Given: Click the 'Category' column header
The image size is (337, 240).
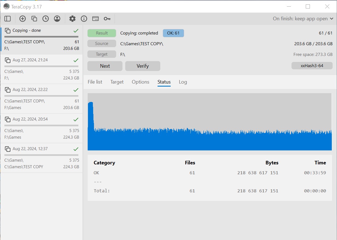Looking at the screenshot, I should (x=104, y=163).
